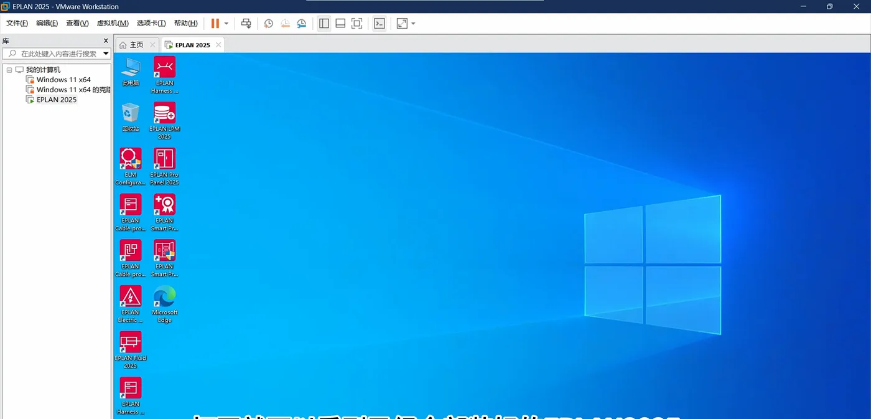Screen dimensions: 871x419
Task: Close the 库 library panel
Action: click(x=106, y=40)
